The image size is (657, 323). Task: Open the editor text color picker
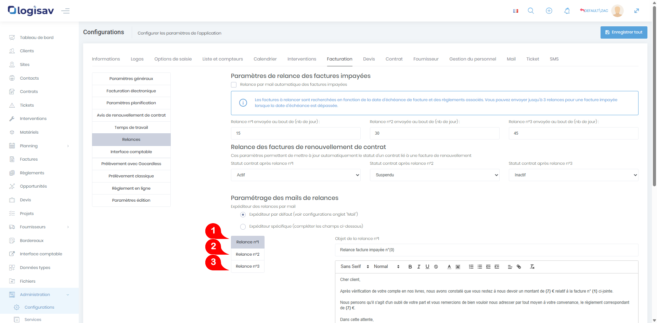pos(449,267)
